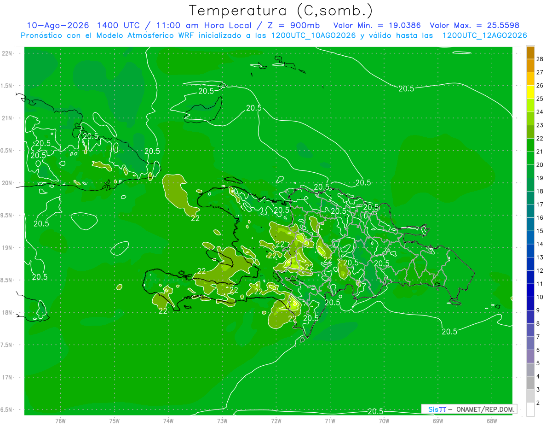Pick the dark blue swatch between colorbar 10 and 11
The height and width of the screenshot is (427, 552).
[x=530, y=290]
